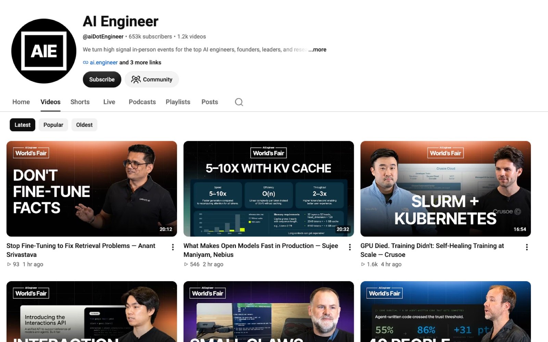Play the Don't Fine-Tune Facts thumbnail
Viewport: 548px width, 342px height.
tap(92, 189)
